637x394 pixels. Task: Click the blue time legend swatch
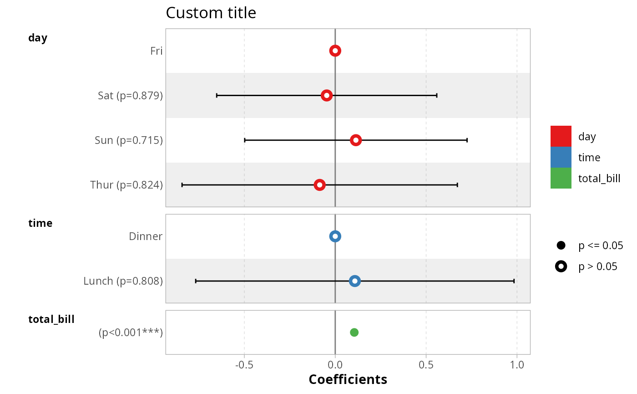[561, 157]
